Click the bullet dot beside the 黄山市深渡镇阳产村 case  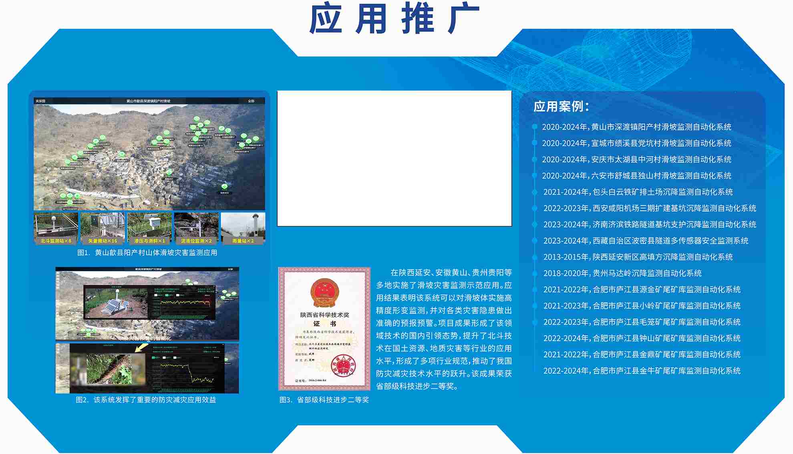tap(534, 127)
